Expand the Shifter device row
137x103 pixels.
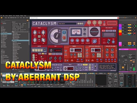(x=13, y=51)
